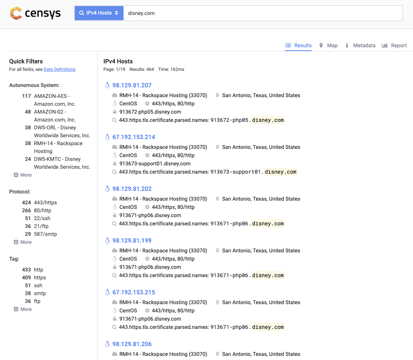Open the Data Definitions link
Viewport: 413px width, 360px height.
pos(59,69)
